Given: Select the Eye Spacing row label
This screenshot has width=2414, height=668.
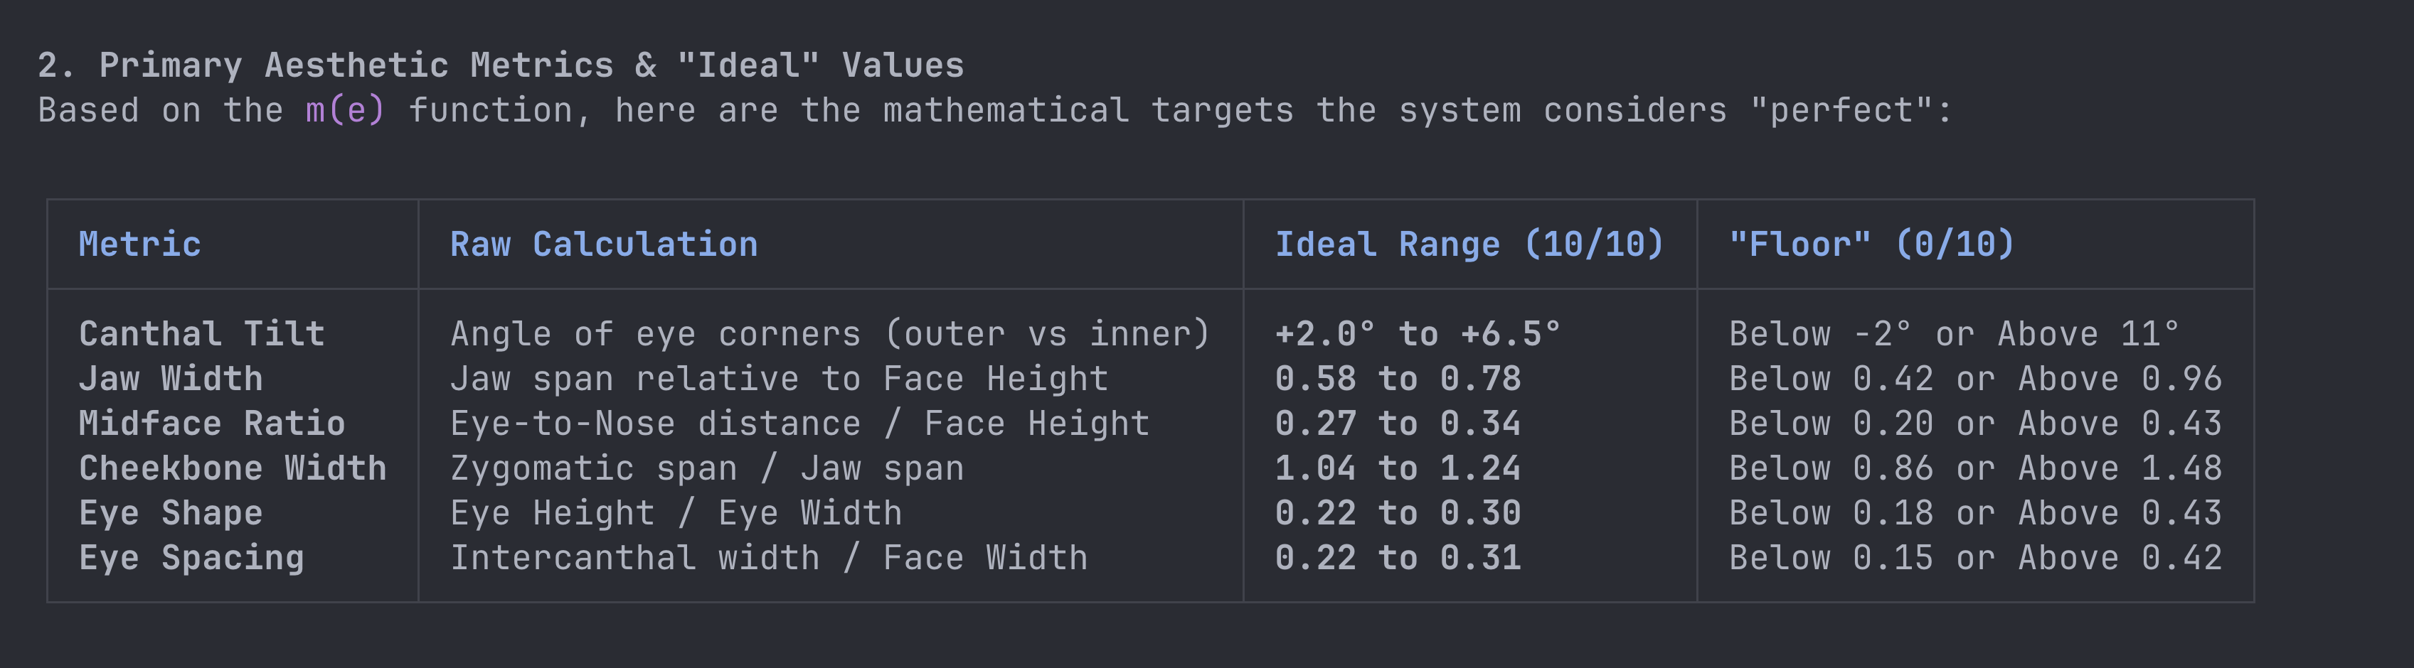Looking at the screenshot, I should (x=191, y=559).
